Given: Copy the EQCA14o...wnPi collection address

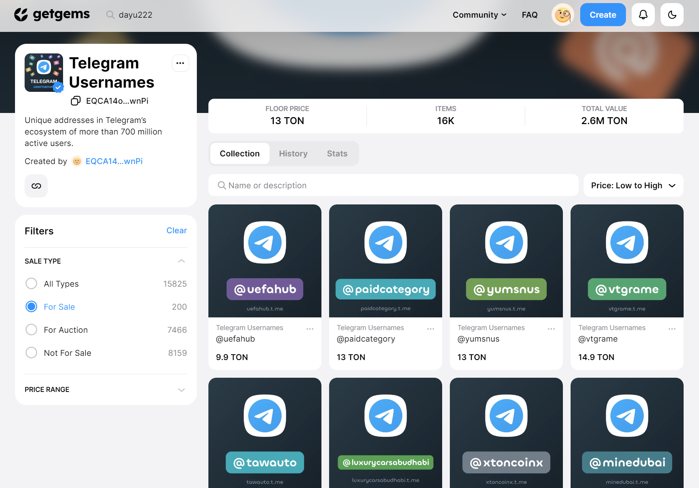Looking at the screenshot, I should pyautogui.click(x=76, y=101).
